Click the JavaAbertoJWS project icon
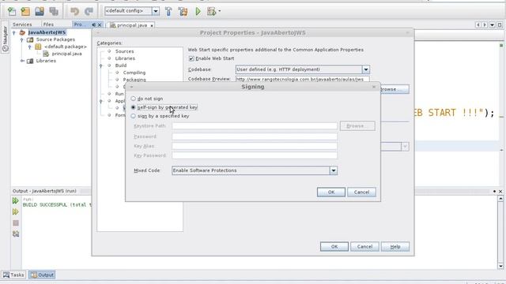This screenshot has width=506, height=284. click(22, 32)
